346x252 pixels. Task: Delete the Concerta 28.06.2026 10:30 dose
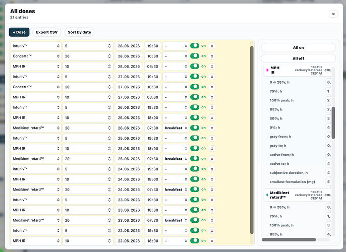[212, 56]
